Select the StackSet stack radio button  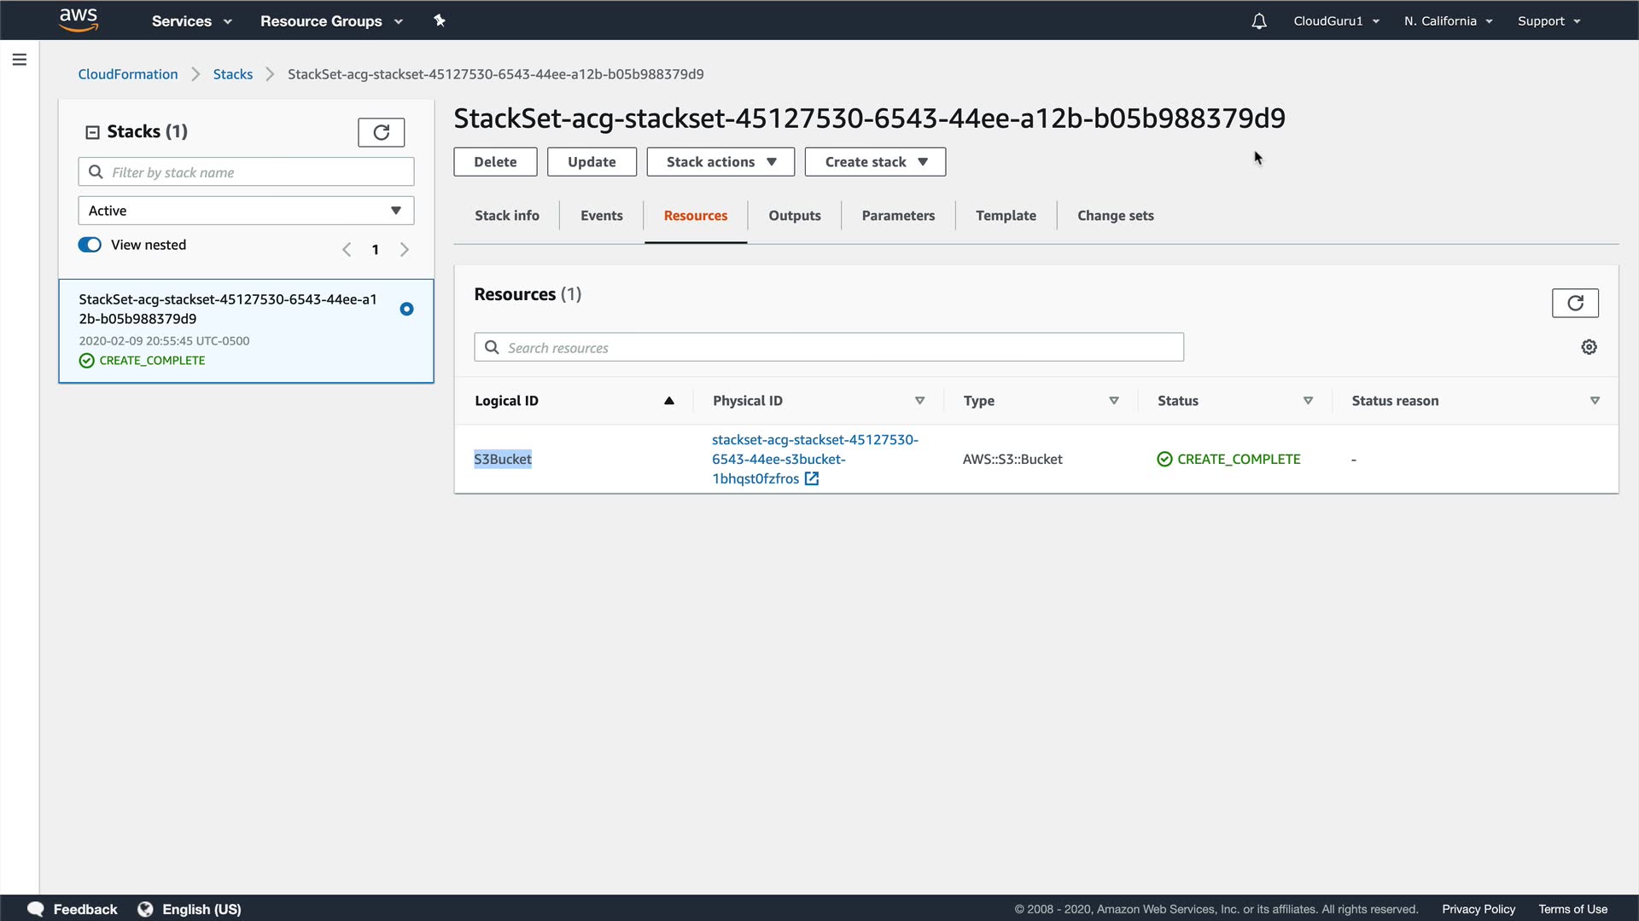406,309
